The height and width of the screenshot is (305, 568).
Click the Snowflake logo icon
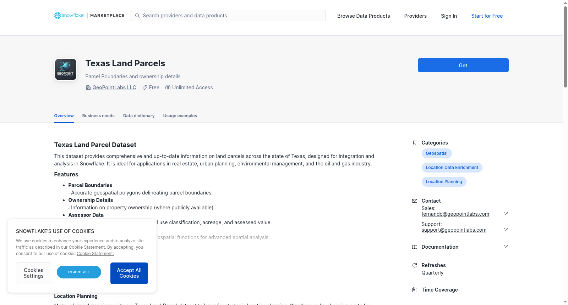(58, 16)
